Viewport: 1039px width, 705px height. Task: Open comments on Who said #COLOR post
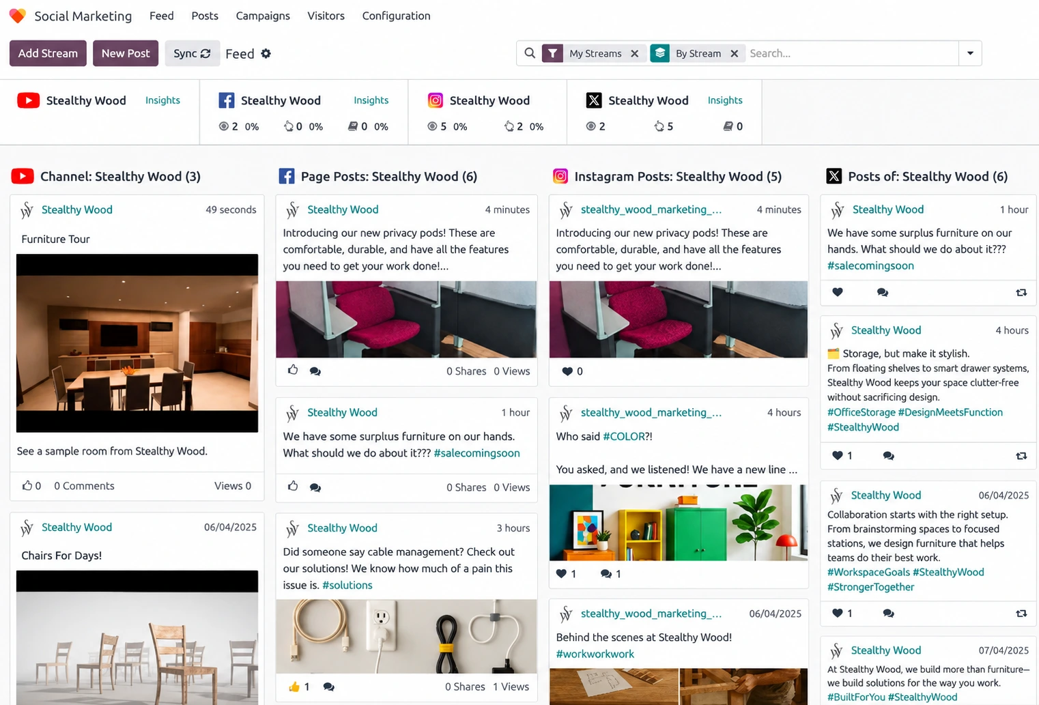pyautogui.click(x=606, y=574)
